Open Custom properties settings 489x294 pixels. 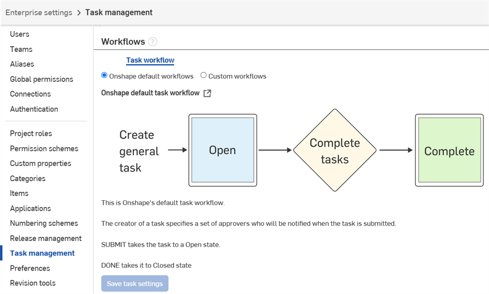pos(40,163)
